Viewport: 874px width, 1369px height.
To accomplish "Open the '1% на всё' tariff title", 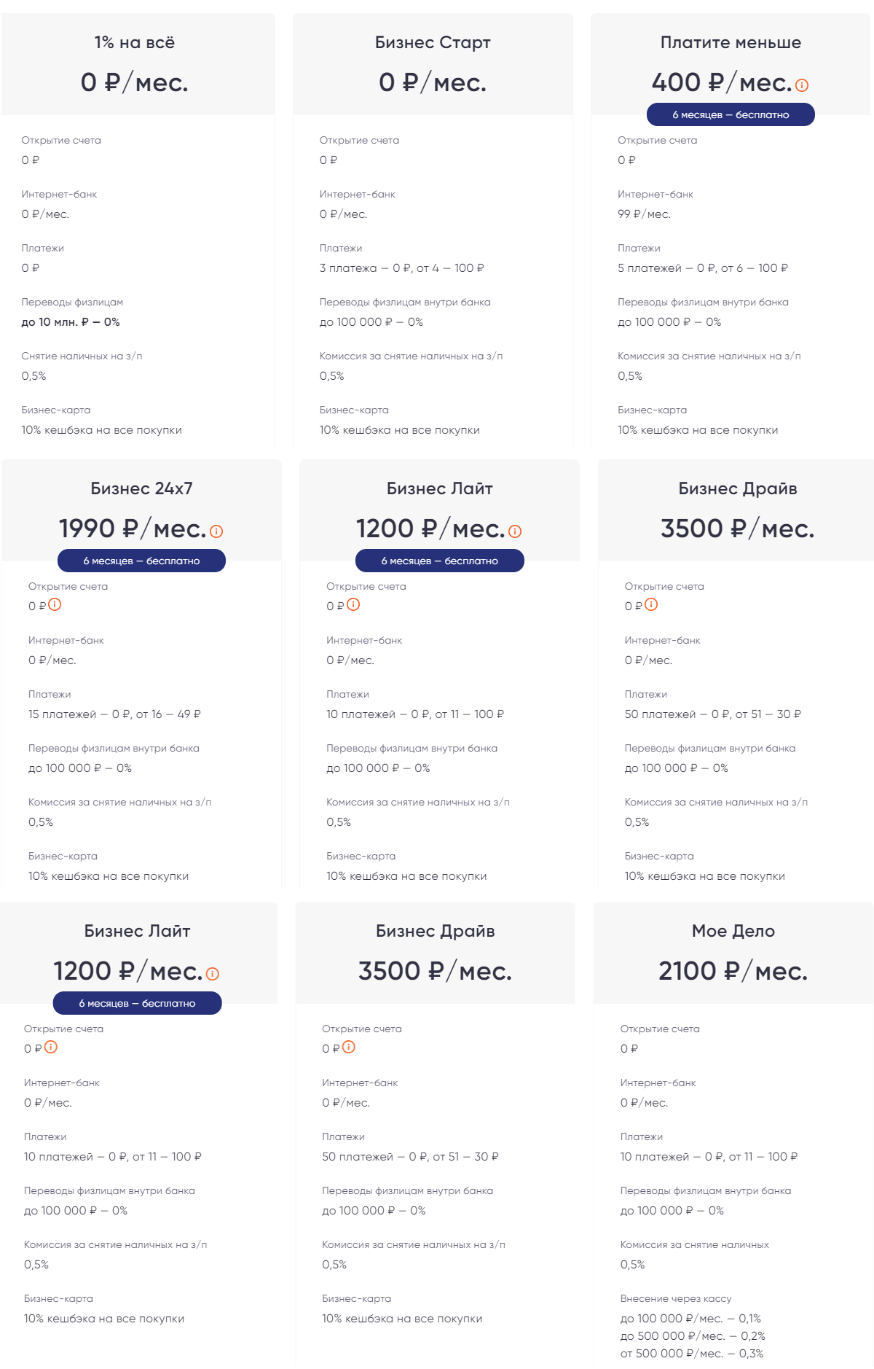I will [x=135, y=42].
